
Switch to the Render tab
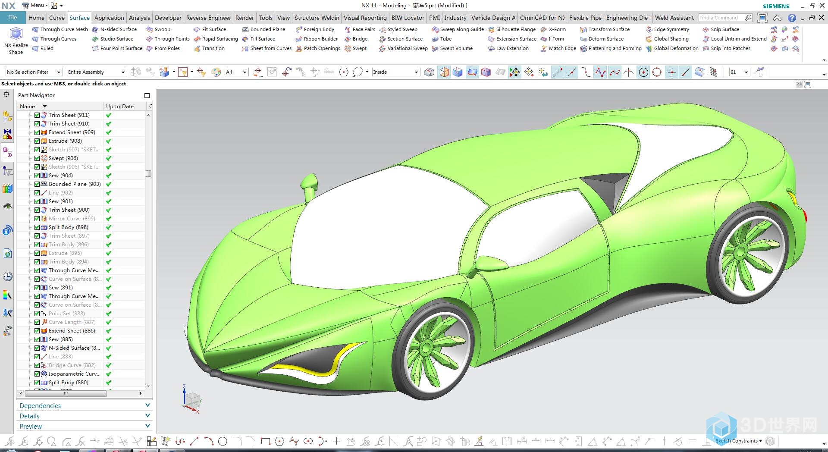pos(245,18)
